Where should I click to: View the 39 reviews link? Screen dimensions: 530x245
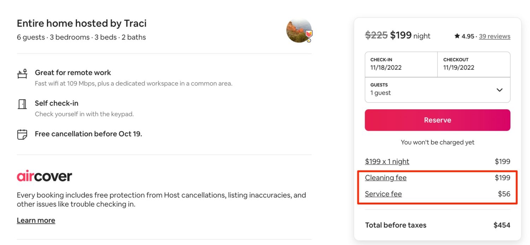click(x=494, y=36)
